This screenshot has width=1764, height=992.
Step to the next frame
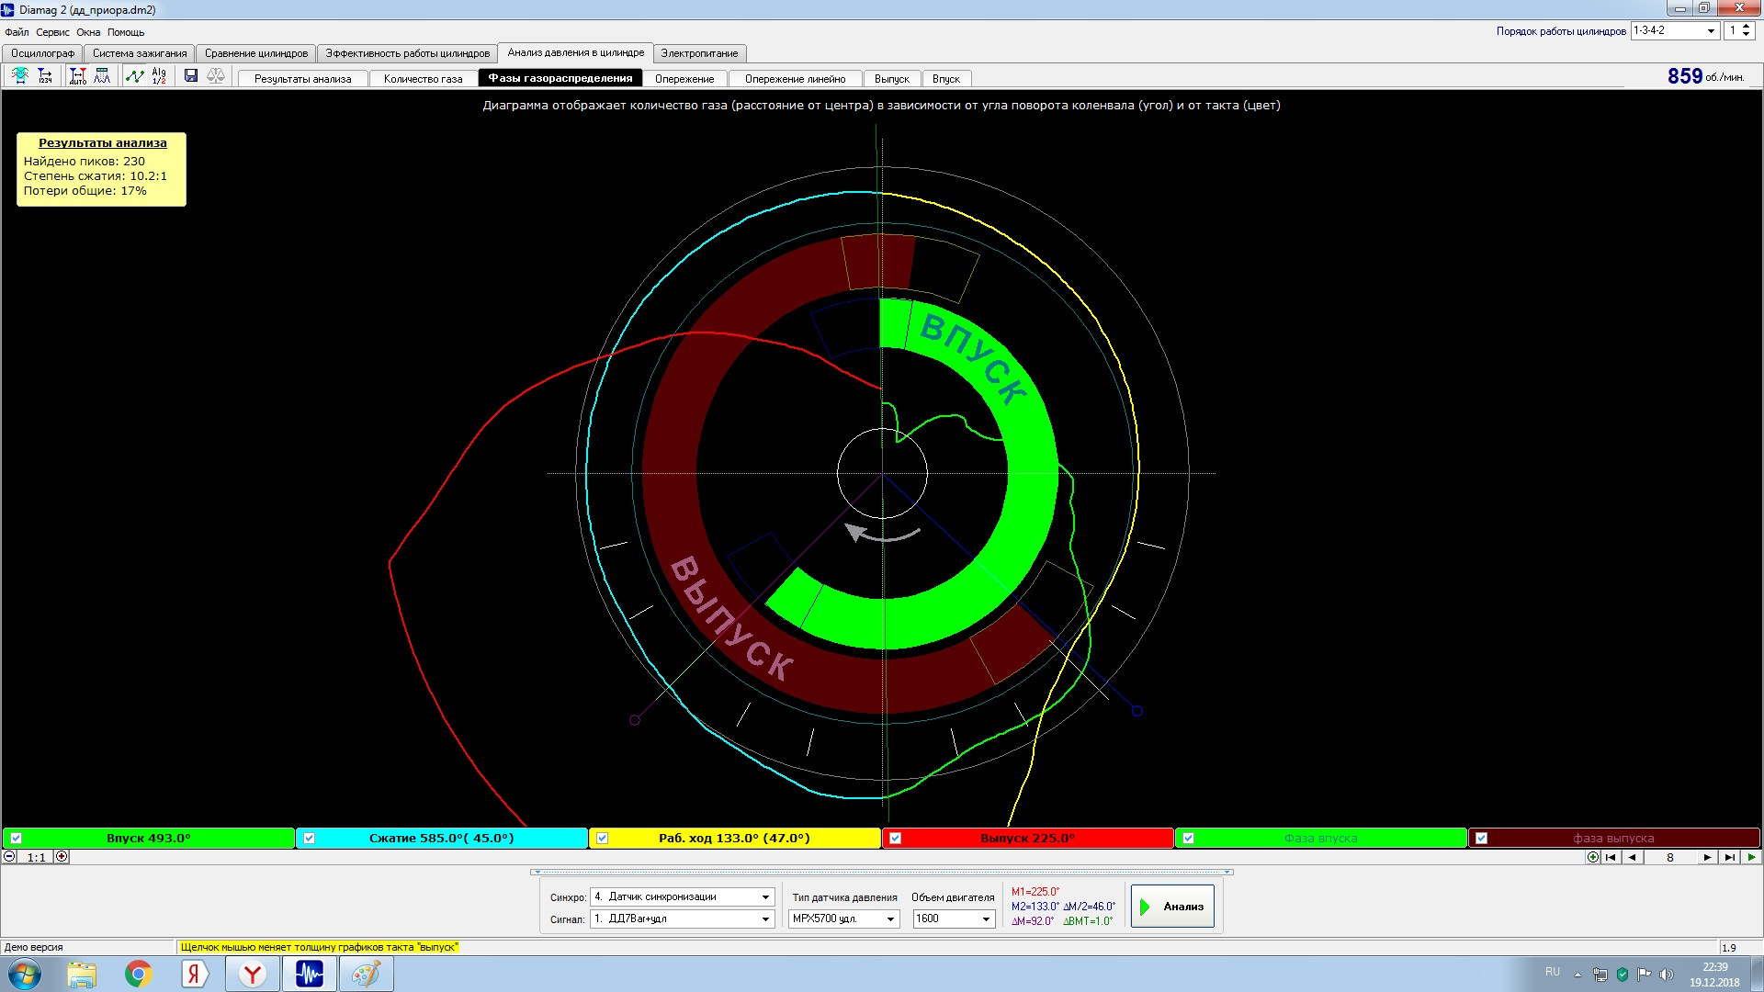[x=1707, y=857]
